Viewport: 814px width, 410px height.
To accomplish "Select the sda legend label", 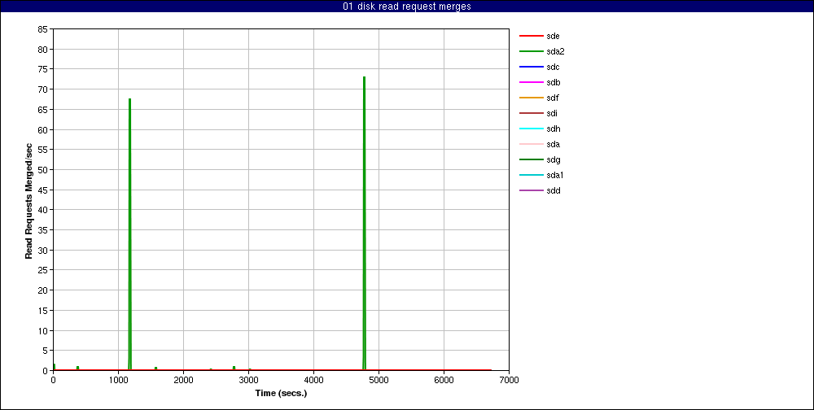I will coord(553,144).
